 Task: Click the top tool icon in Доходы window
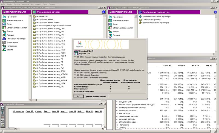pos(3,108)
